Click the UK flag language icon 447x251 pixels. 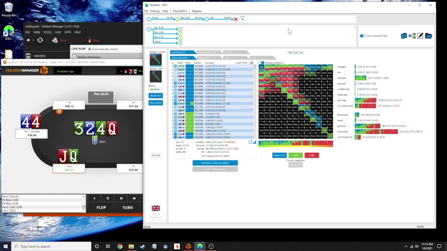pyautogui.click(x=156, y=208)
